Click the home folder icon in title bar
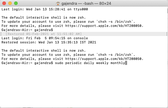 pyautogui.click(x=58, y=4)
